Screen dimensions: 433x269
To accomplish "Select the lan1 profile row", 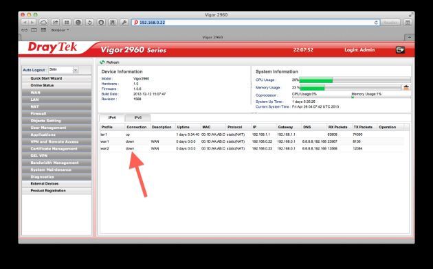I will coord(252,134).
